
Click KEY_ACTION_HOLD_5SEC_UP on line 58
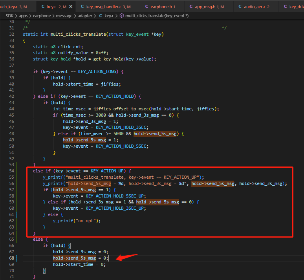[115, 196]
